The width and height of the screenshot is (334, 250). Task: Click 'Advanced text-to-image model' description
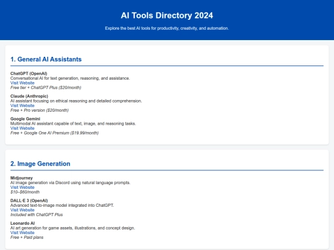(x=62, y=206)
